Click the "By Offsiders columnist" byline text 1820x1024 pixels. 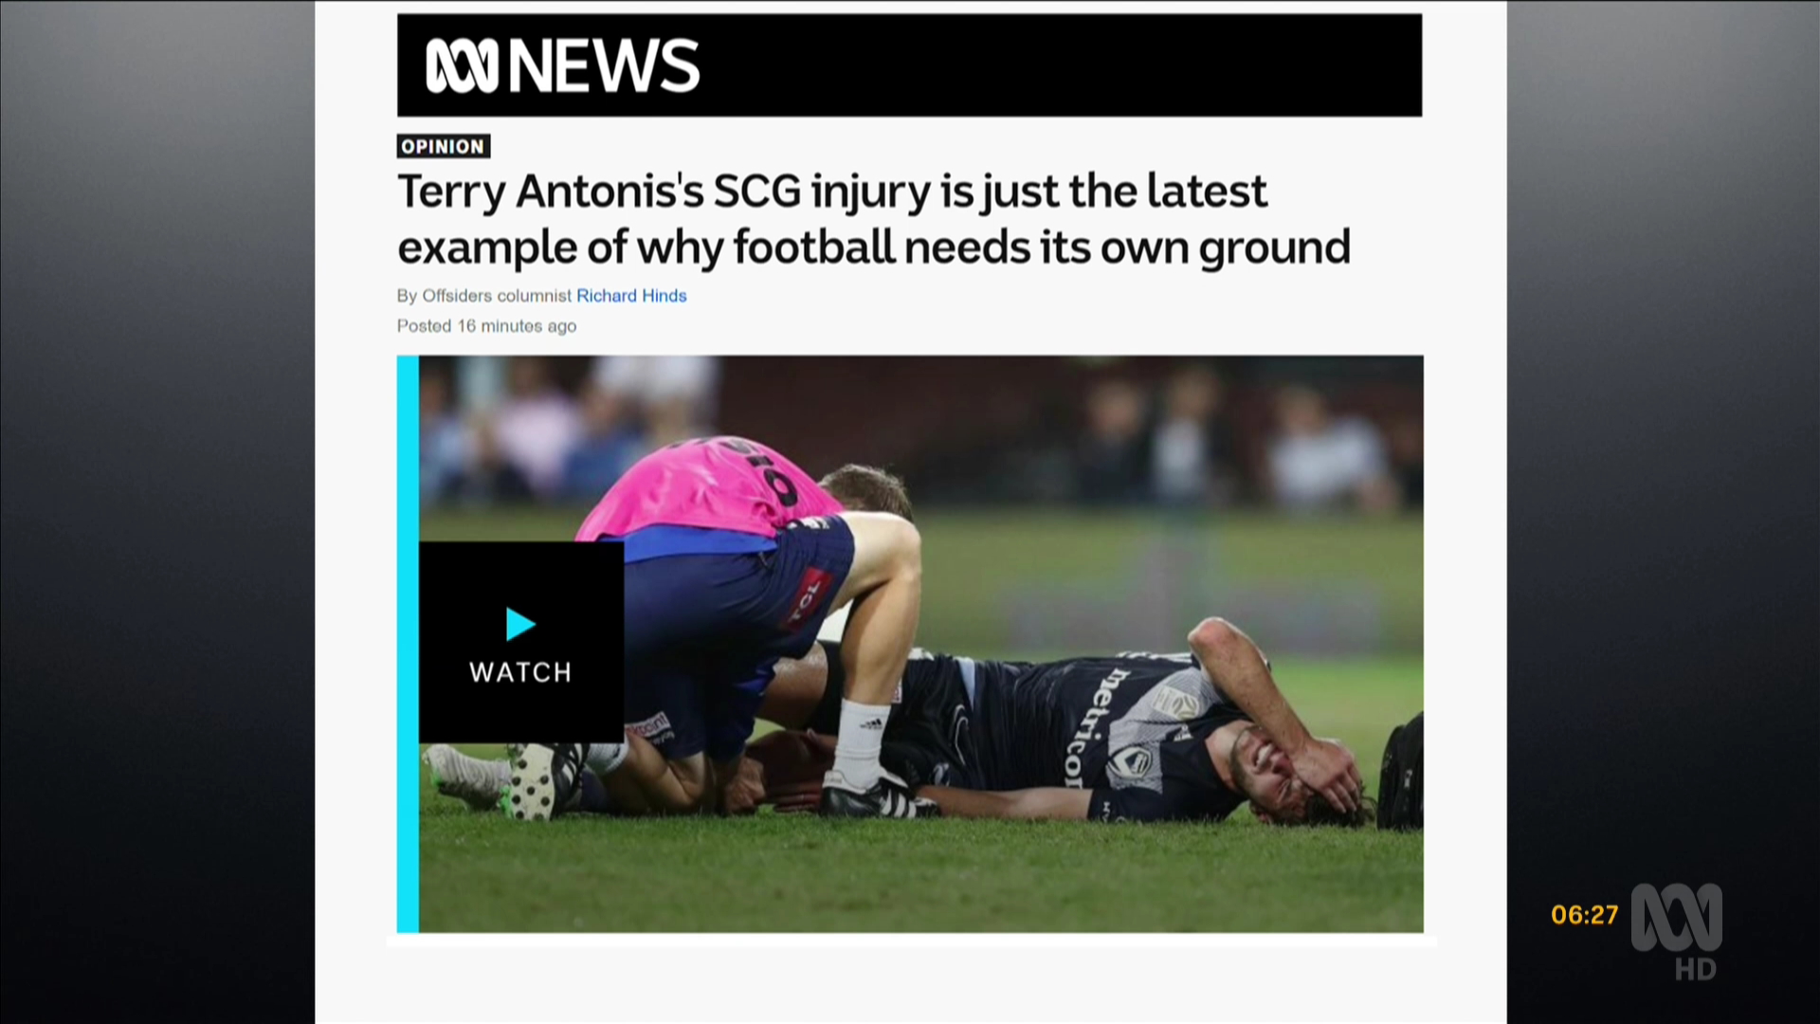484,296
